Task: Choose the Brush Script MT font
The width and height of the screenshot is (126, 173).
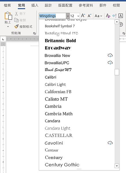Action: click(77, 70)
